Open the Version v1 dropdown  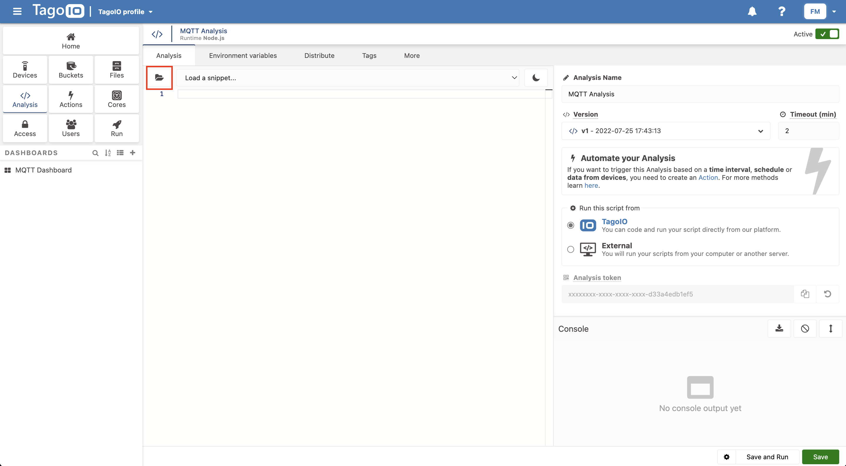pos(666,131)
